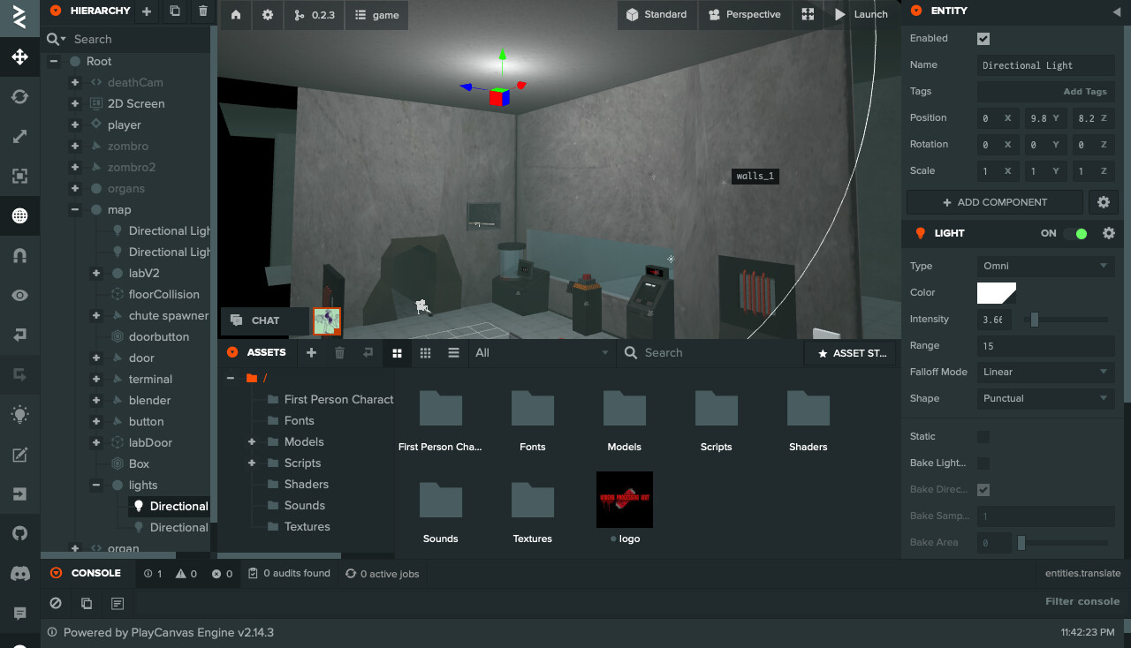Enable the snap magnet tool
This screenshot has width=1131, height=648.
(x=19, y=255)
